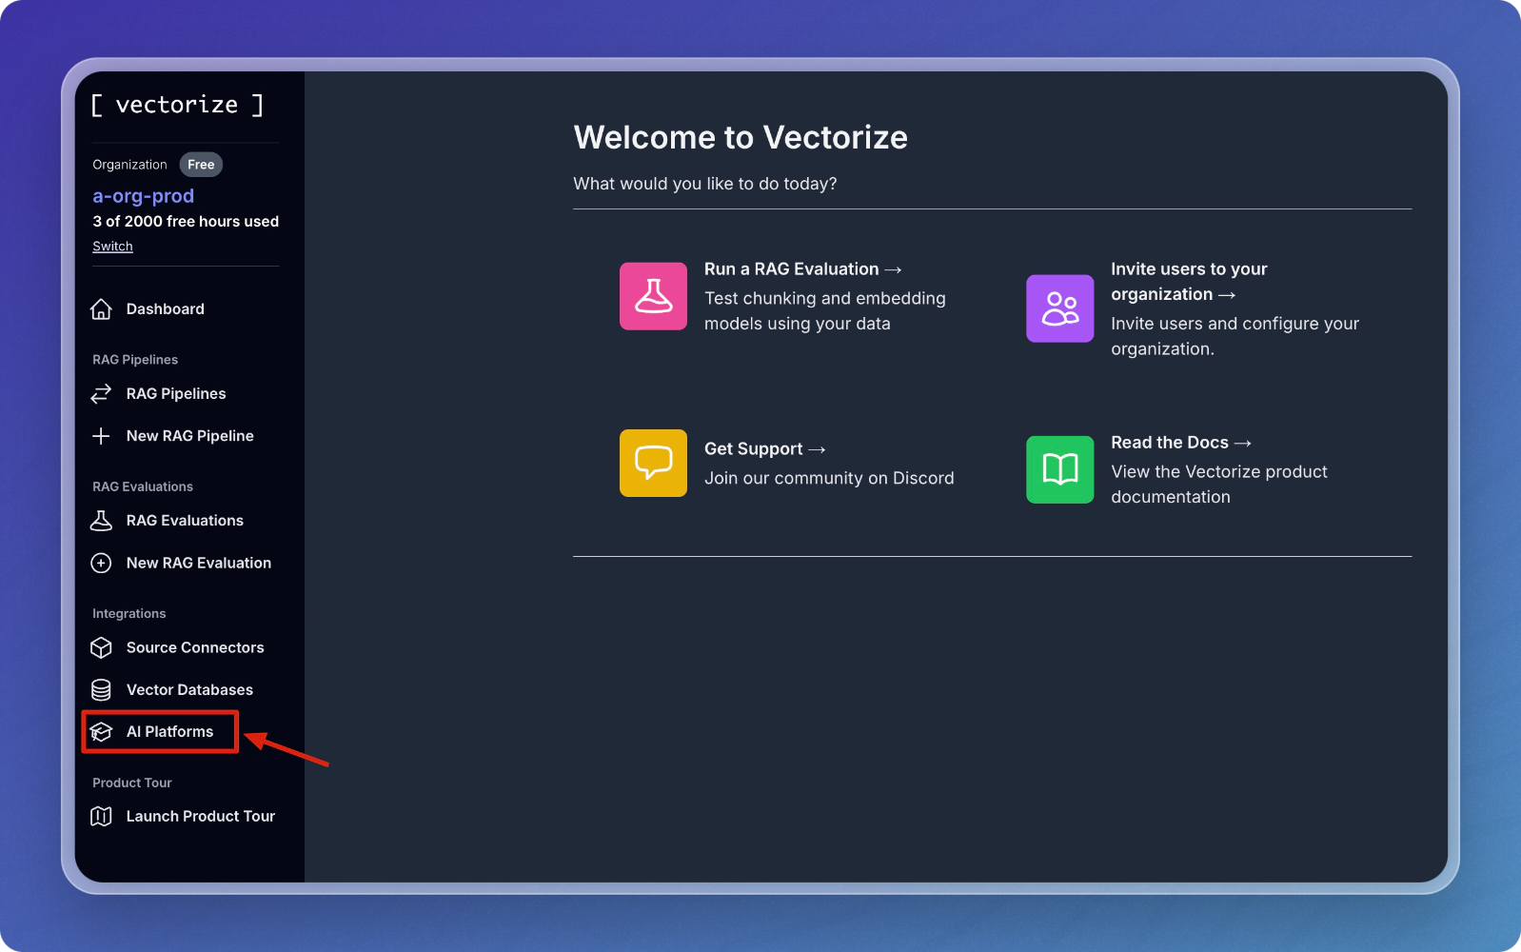Click 'Invite users and configure your organization.' text
The width and height of the screenshot is (1521, 952).
[x=1235, y=336]
